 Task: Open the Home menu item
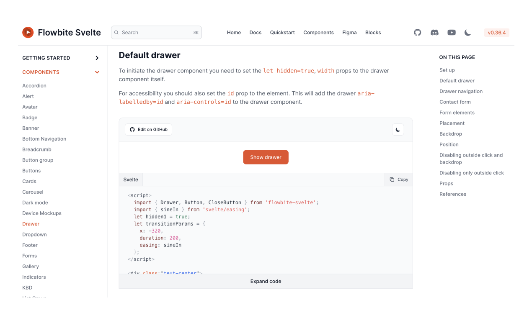(x=234, y=32)
